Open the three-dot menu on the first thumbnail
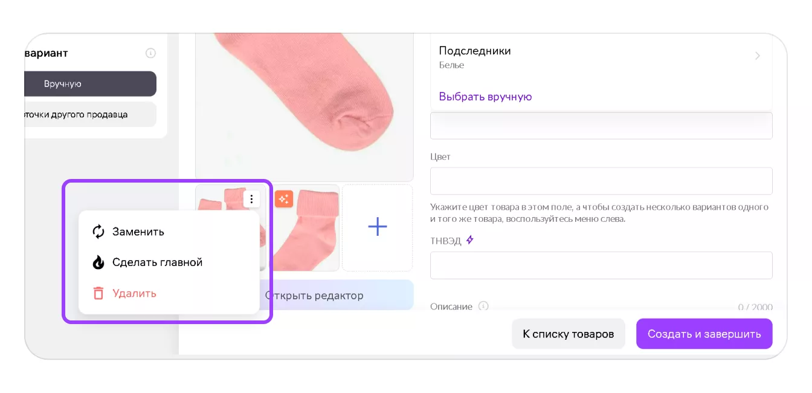The image size is (812, 393). point(252,199)
